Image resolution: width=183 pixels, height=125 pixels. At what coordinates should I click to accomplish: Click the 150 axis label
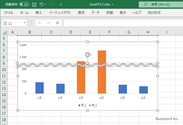pyautogui.click(x=24, y=81)
